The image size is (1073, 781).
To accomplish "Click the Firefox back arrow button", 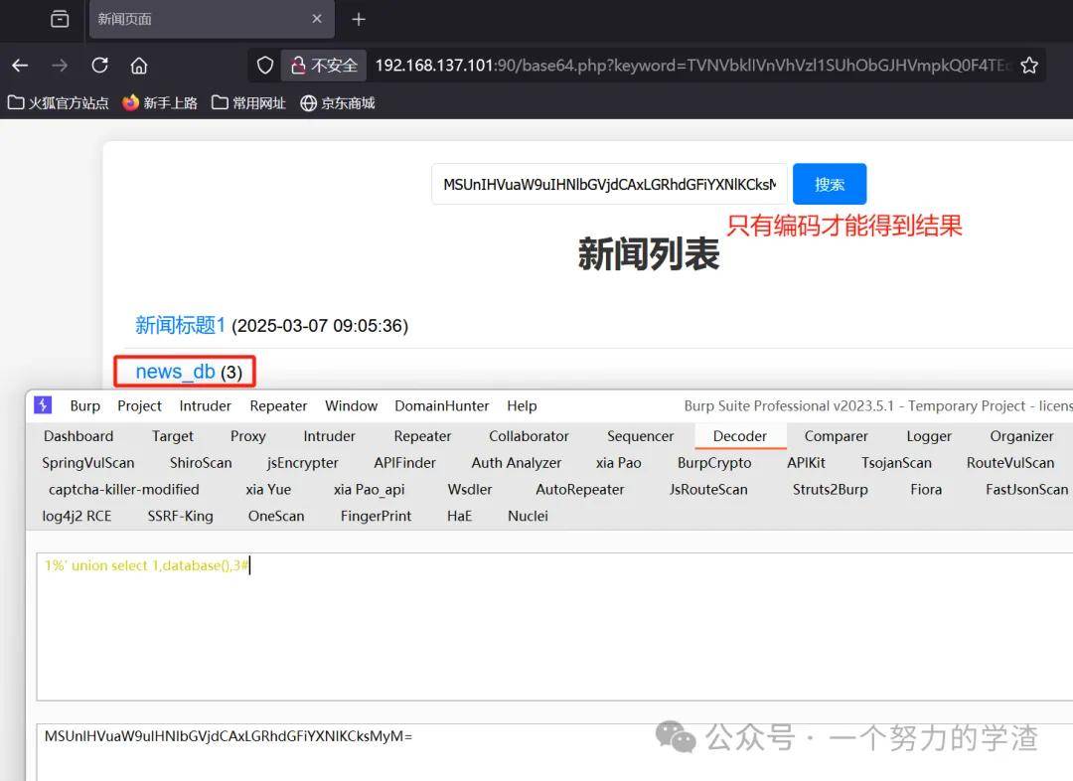I will 20,66.
